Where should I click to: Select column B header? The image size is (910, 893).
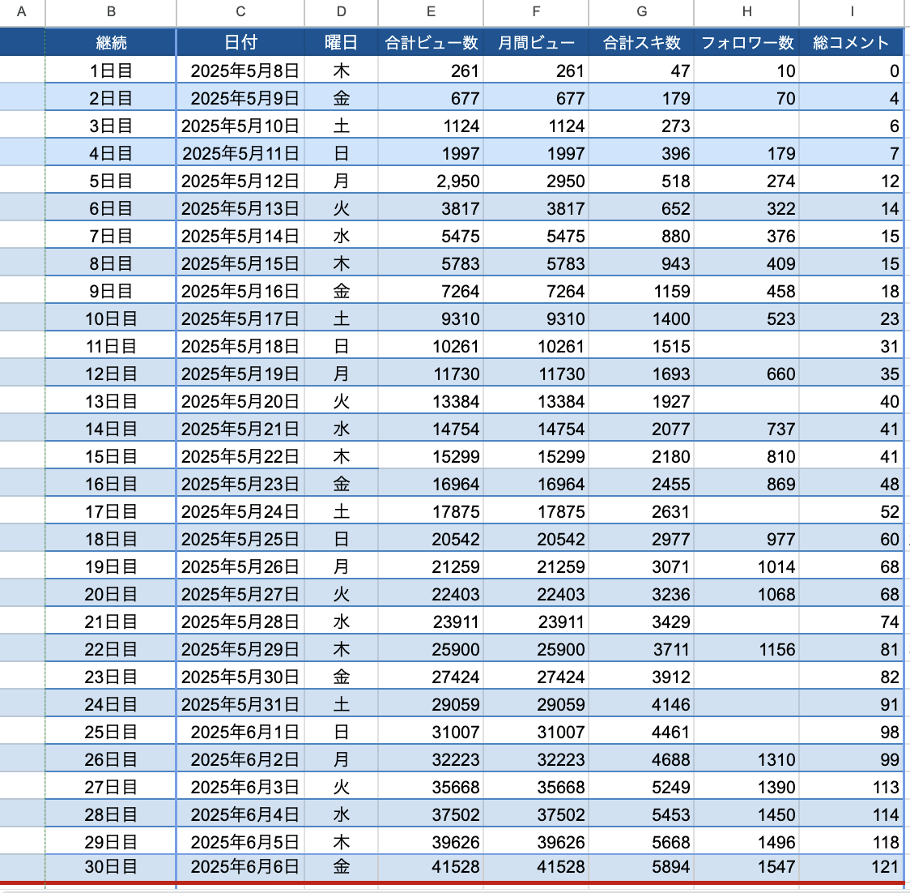(x=111, y=11)
